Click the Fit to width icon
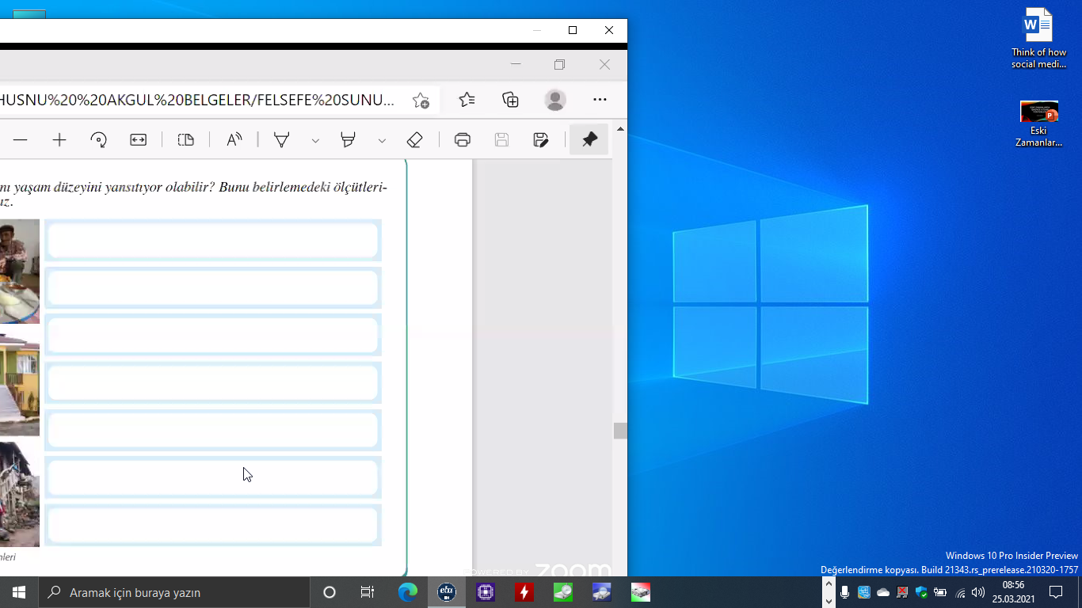The width and height of the screenshot is (1082, 608). [x=138, y=140]
